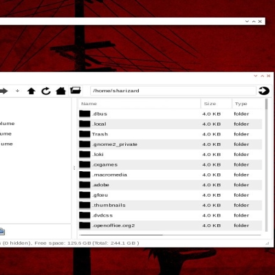Select the first volume entry in the sidebar
The height and width of the screenshot is (275, 275).
pyautogui.click(x=8, y=124)
